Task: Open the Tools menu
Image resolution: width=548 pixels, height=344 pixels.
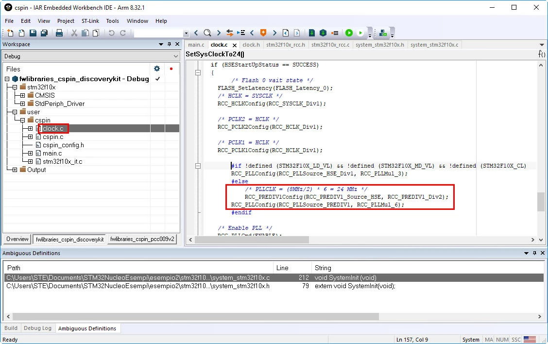Action: click(113, 21)
